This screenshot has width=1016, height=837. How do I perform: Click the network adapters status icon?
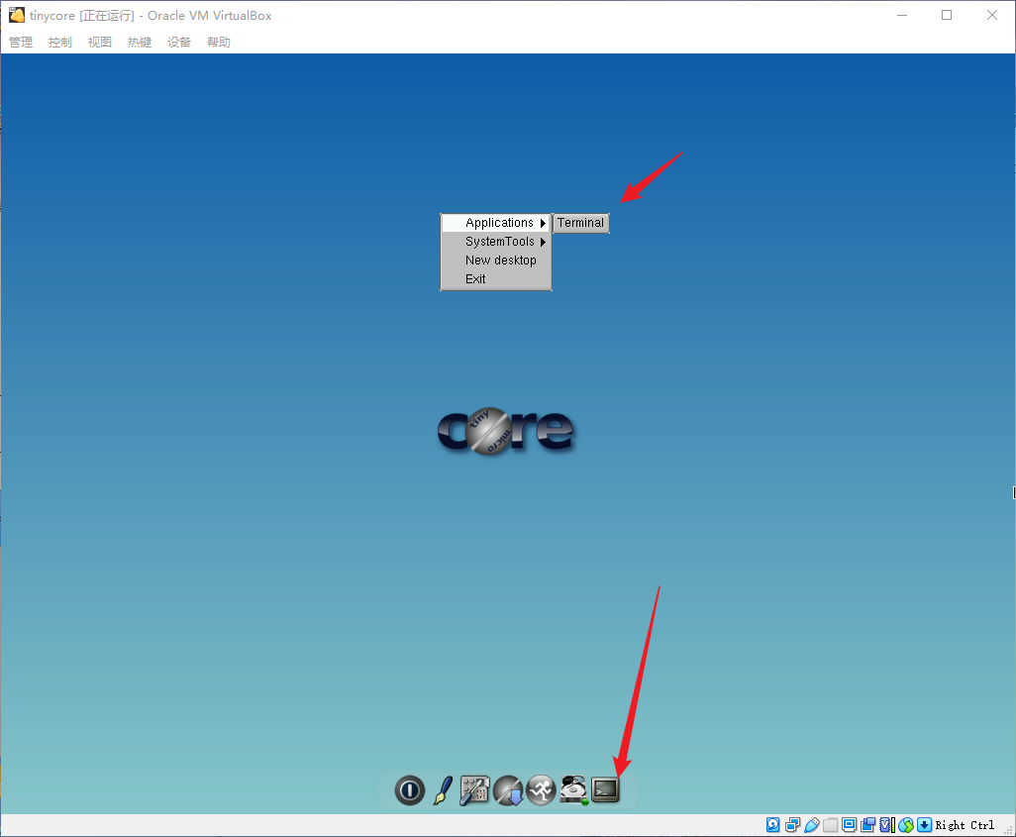792,825
